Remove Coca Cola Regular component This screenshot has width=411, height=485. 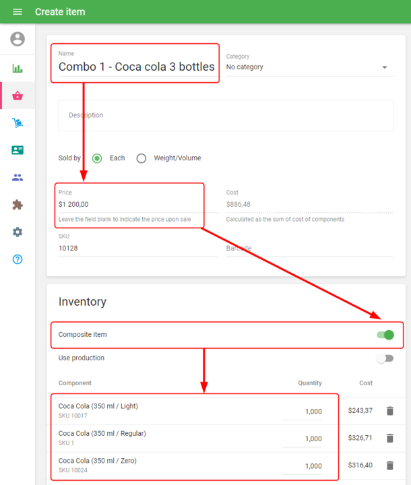tap(389, 438)
